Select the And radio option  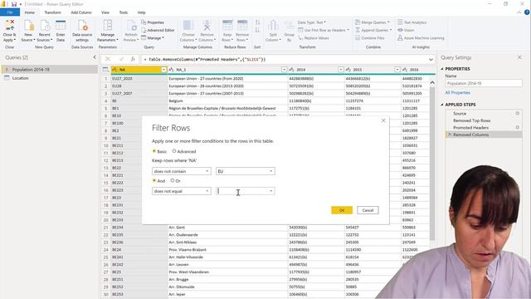154,181
